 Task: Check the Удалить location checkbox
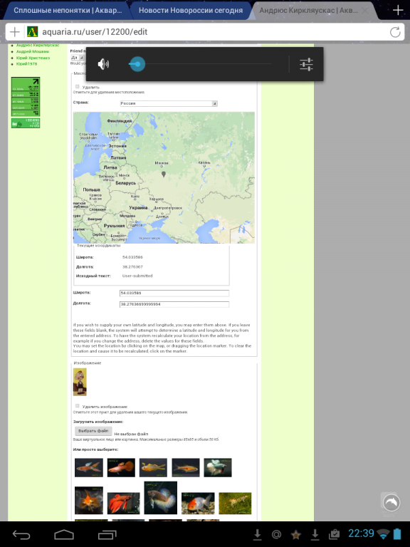pyautogui.click(x=78, y=86)
